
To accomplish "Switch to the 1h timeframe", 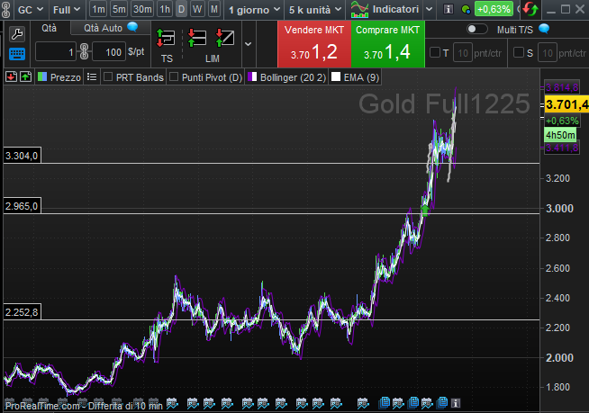I will [x=165, y=9].
